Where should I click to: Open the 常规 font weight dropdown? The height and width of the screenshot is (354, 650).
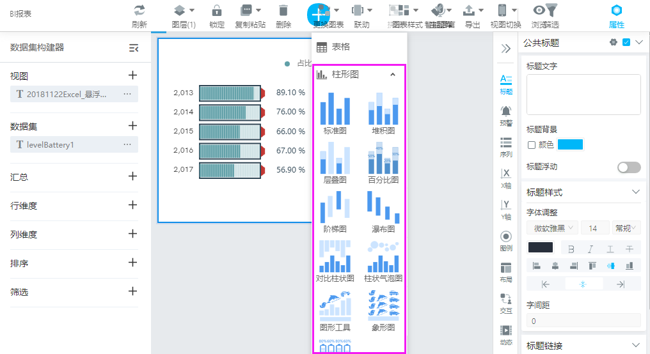point(625,228)
